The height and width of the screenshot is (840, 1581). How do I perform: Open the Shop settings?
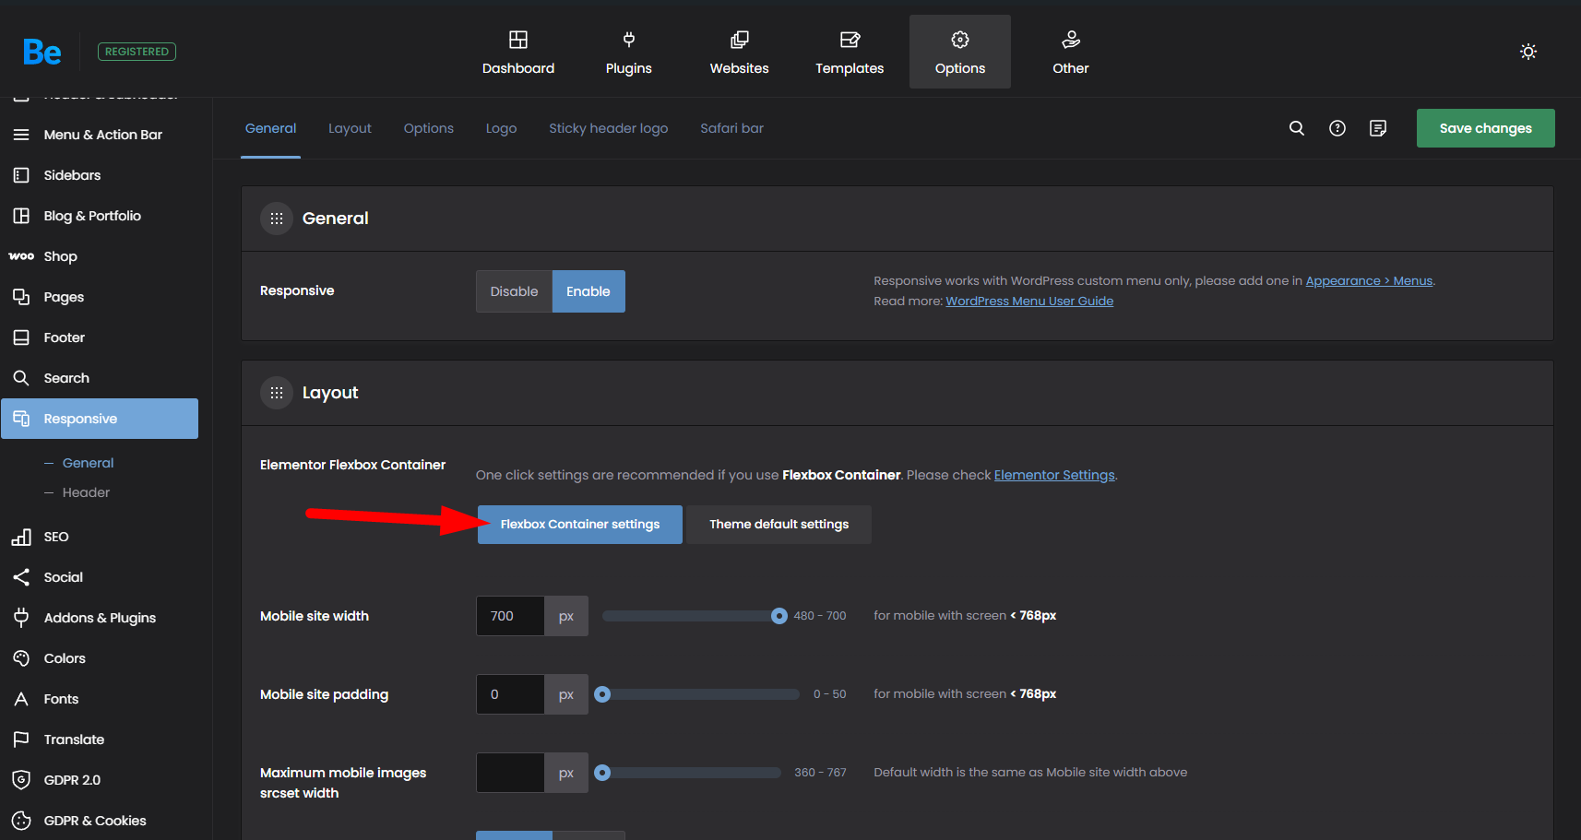[x=100, y=256]
